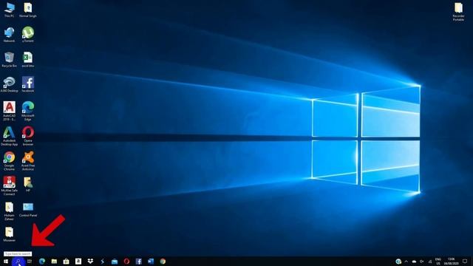Click the taskbar search magnifier icon
473x266 pixels.
pyautogui.click(x=18, y=261)
